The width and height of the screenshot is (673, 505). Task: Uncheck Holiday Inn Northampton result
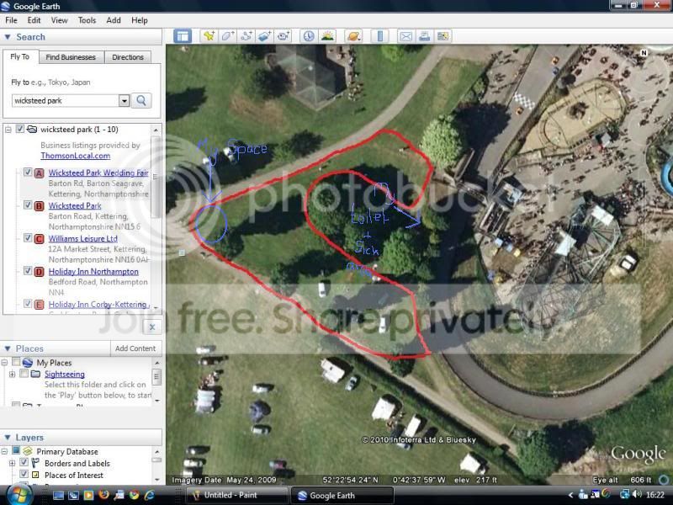tap(28, 270)
